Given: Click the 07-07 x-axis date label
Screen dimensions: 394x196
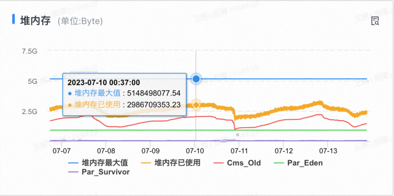Looking at the screenshot, I should coord(61,150).
